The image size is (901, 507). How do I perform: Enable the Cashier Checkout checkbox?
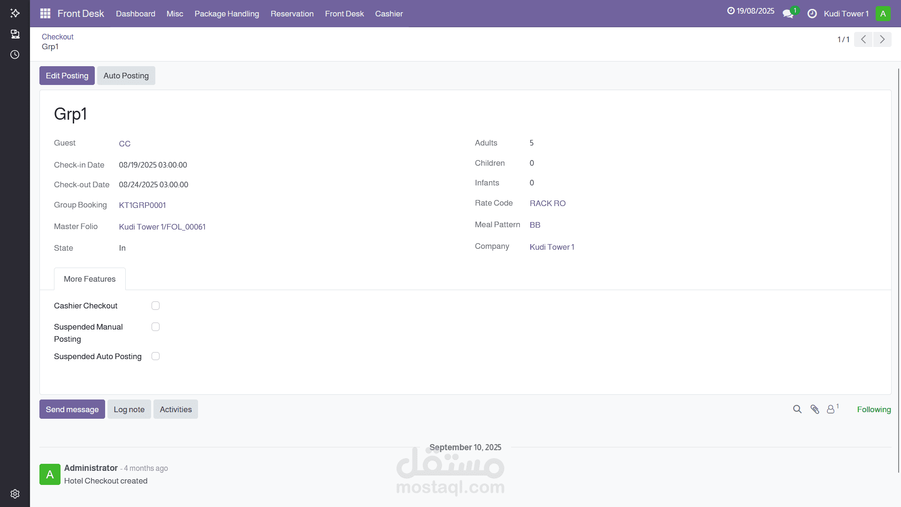click(155, 306)
